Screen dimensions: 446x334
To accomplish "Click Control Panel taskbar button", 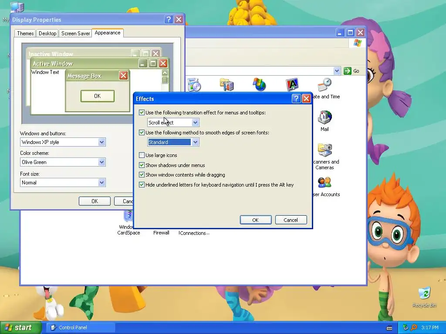I will point(81,327).
